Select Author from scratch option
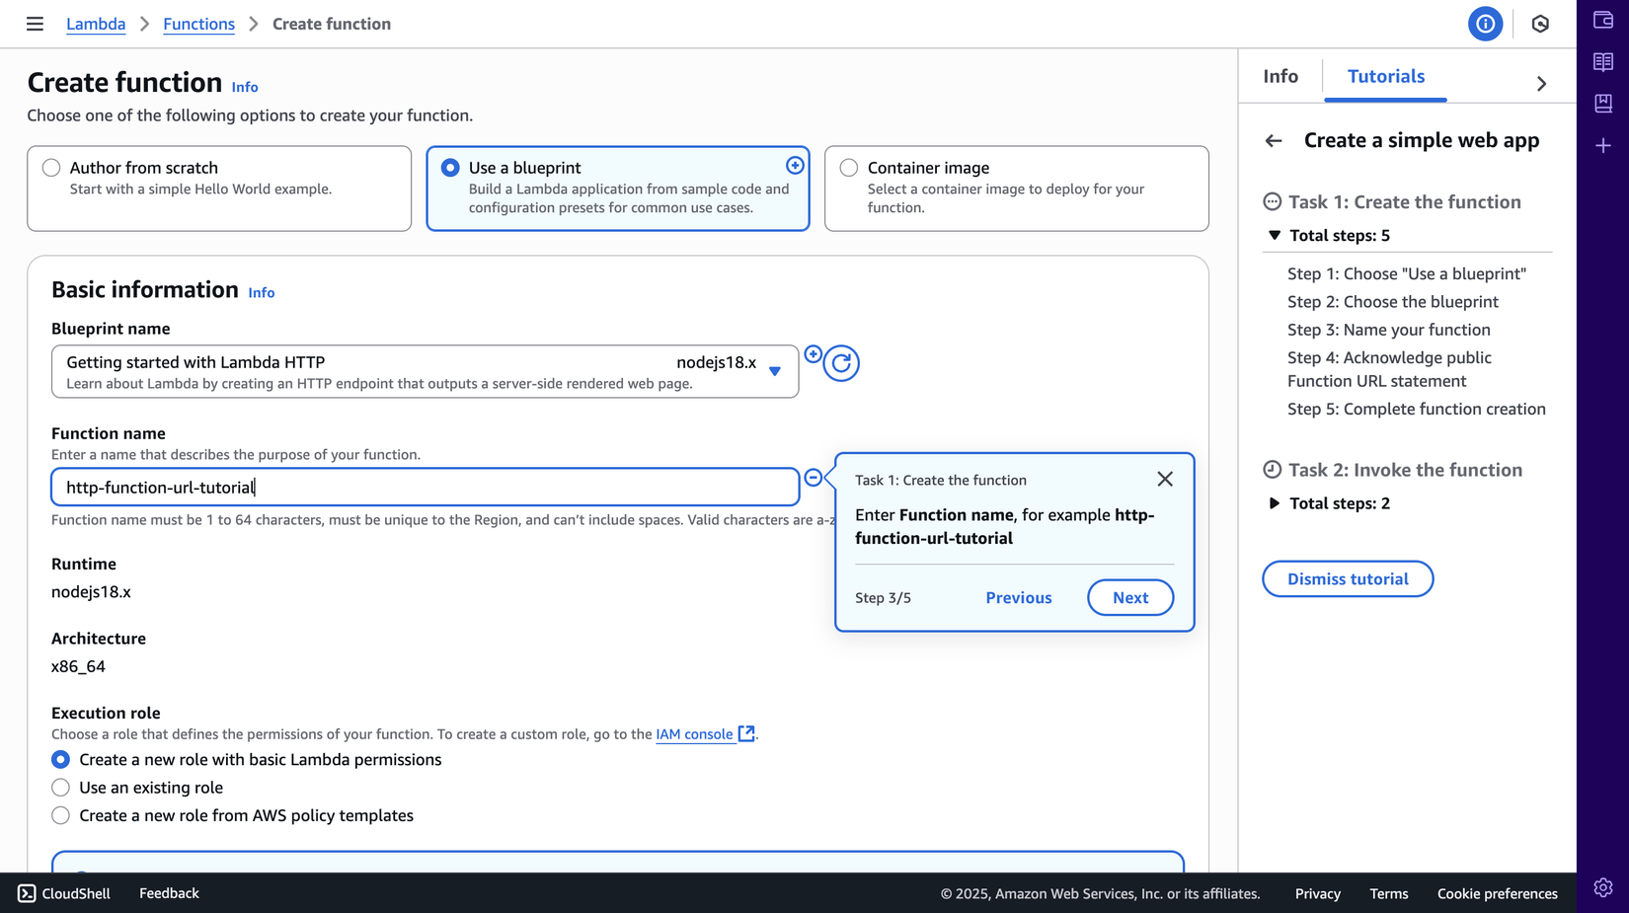The height and width of the screenshot is (913, 1629). (x=51, y=168)
